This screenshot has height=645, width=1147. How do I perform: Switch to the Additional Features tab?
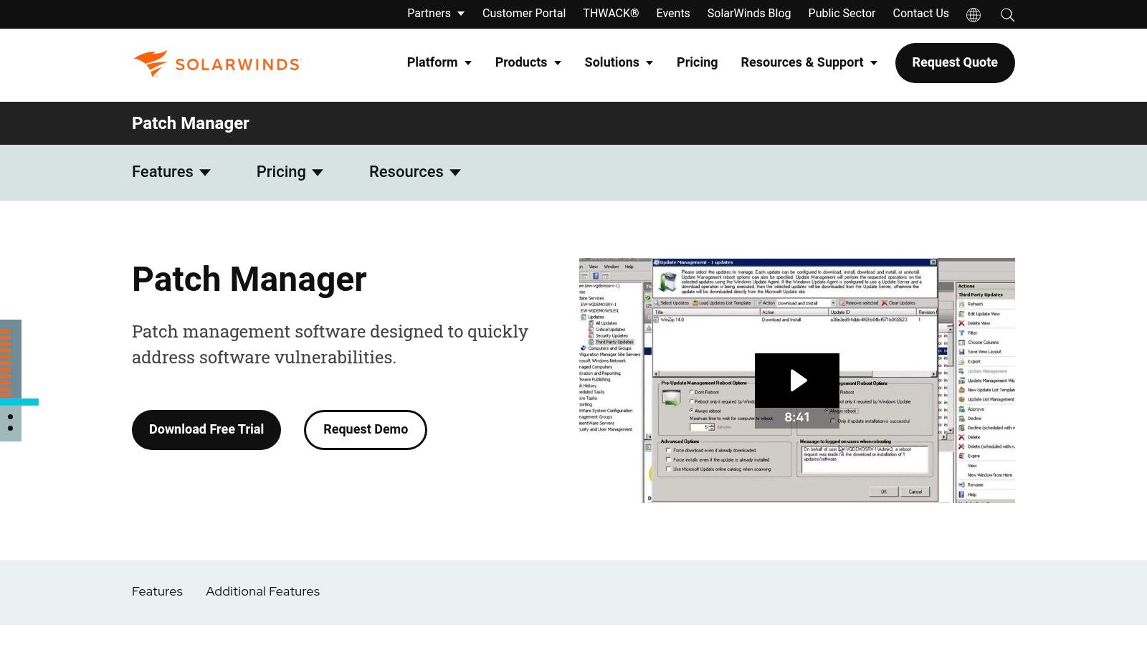262,591
